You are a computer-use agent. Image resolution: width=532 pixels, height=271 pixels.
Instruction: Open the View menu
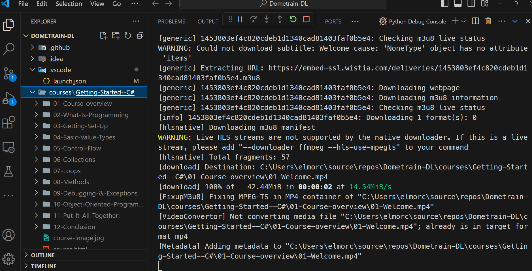tap(97, 4)
